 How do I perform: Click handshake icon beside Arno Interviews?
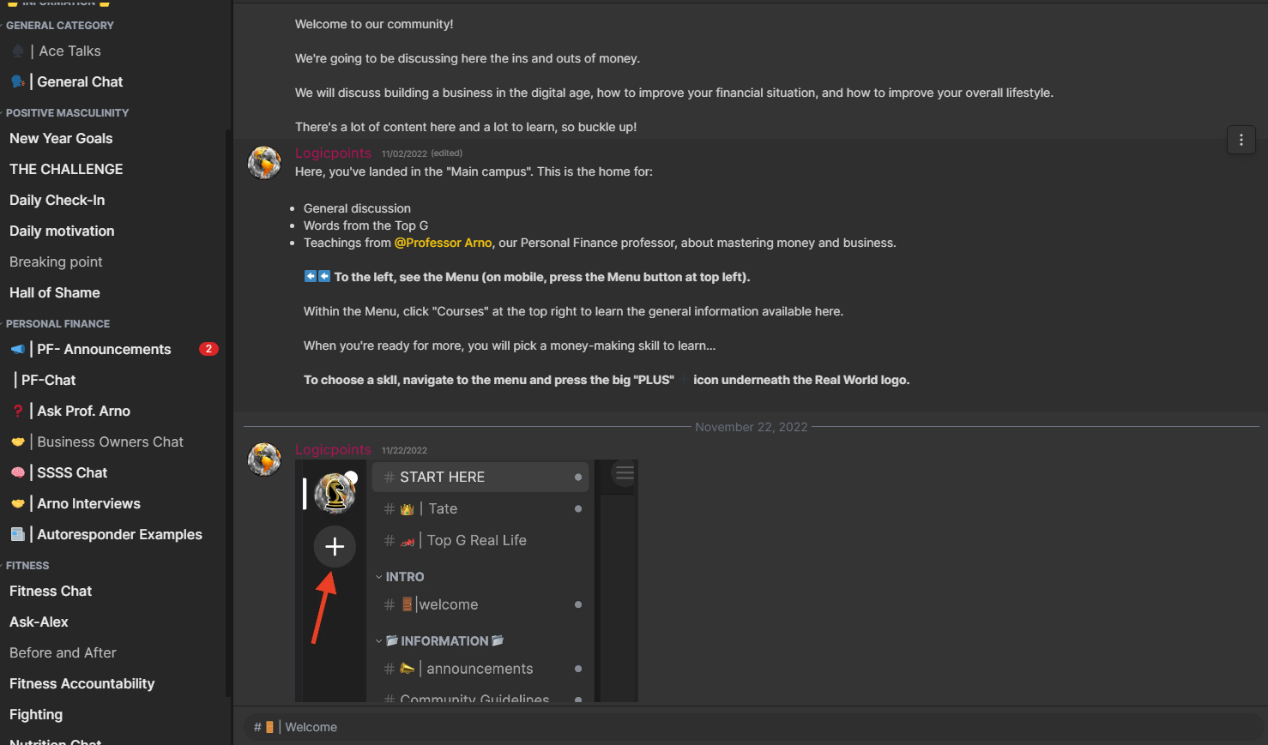17,503
